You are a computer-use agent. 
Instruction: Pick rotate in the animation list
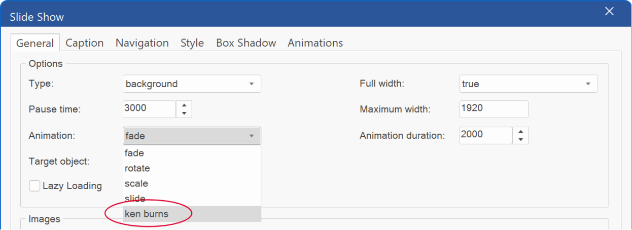coord(192,168)
